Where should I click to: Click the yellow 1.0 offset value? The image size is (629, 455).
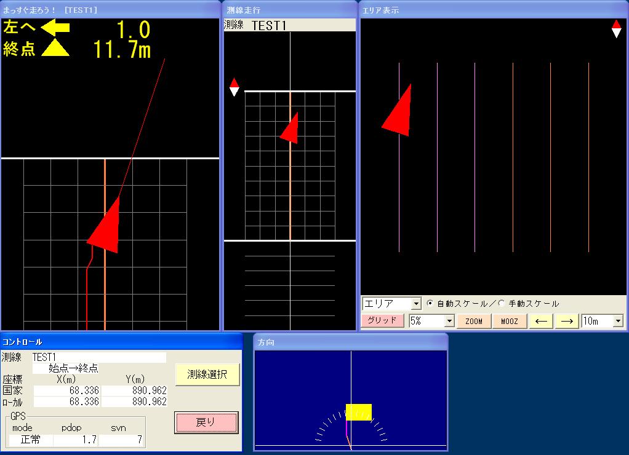(x=133, y=30)
